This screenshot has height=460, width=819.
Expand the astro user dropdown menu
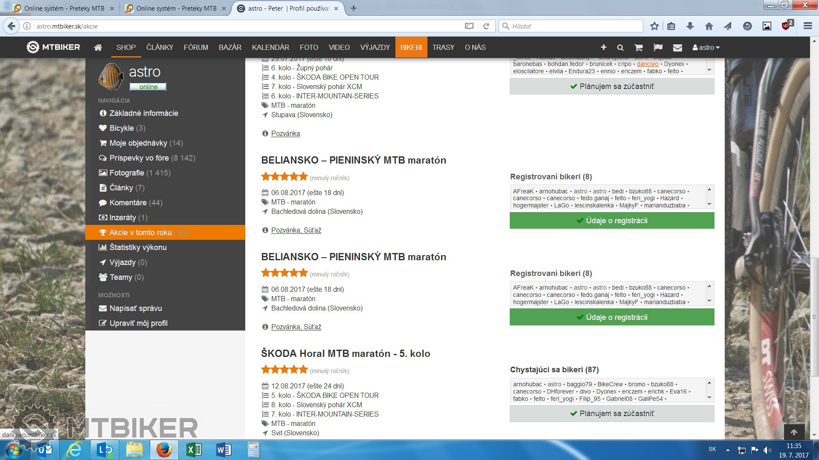point(706,48)
